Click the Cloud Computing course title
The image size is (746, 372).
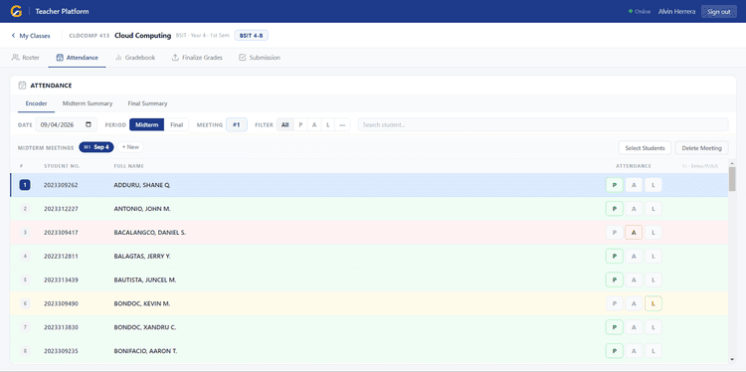[142, 36]
